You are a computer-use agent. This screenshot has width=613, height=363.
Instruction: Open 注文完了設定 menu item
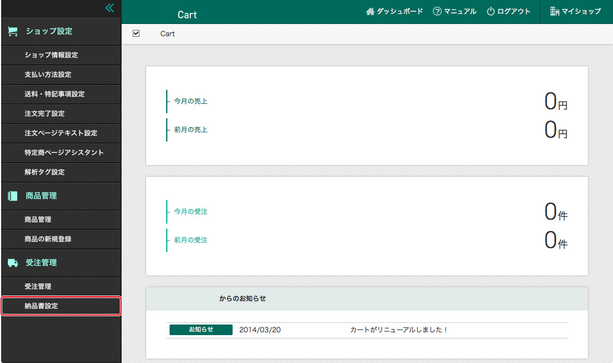(x=61, y=114)
